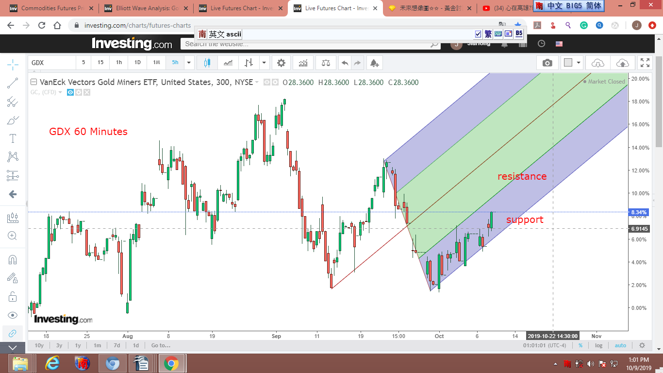Image resolution: width=663 pixels, height=373 pixels.
Task: Select the trend line drawing tool
Action: coord(13,83)
